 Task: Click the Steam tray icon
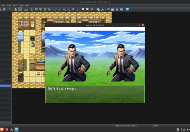pos(178,129)
